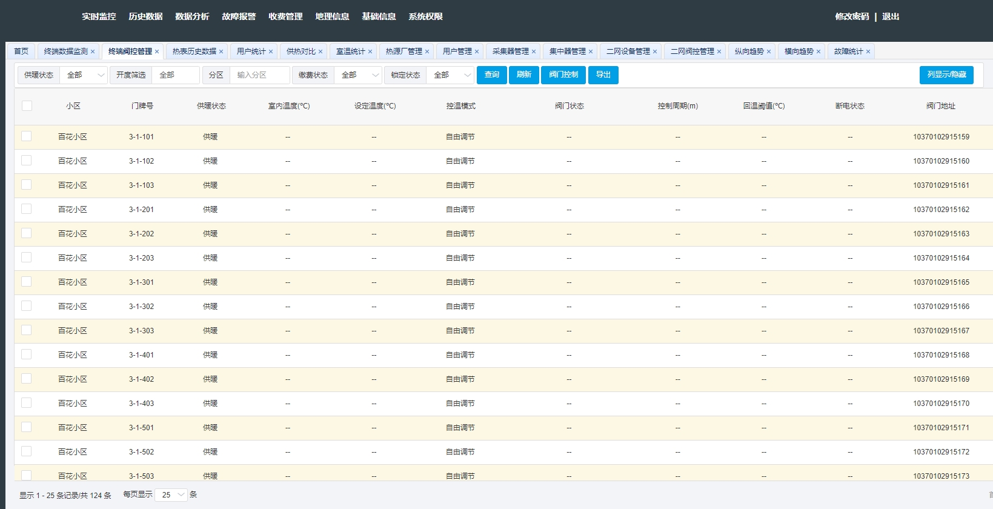Viewport: 993px width, 509px height.
Task: Close the 采集器管理 tab
Action: click(534, 52)
